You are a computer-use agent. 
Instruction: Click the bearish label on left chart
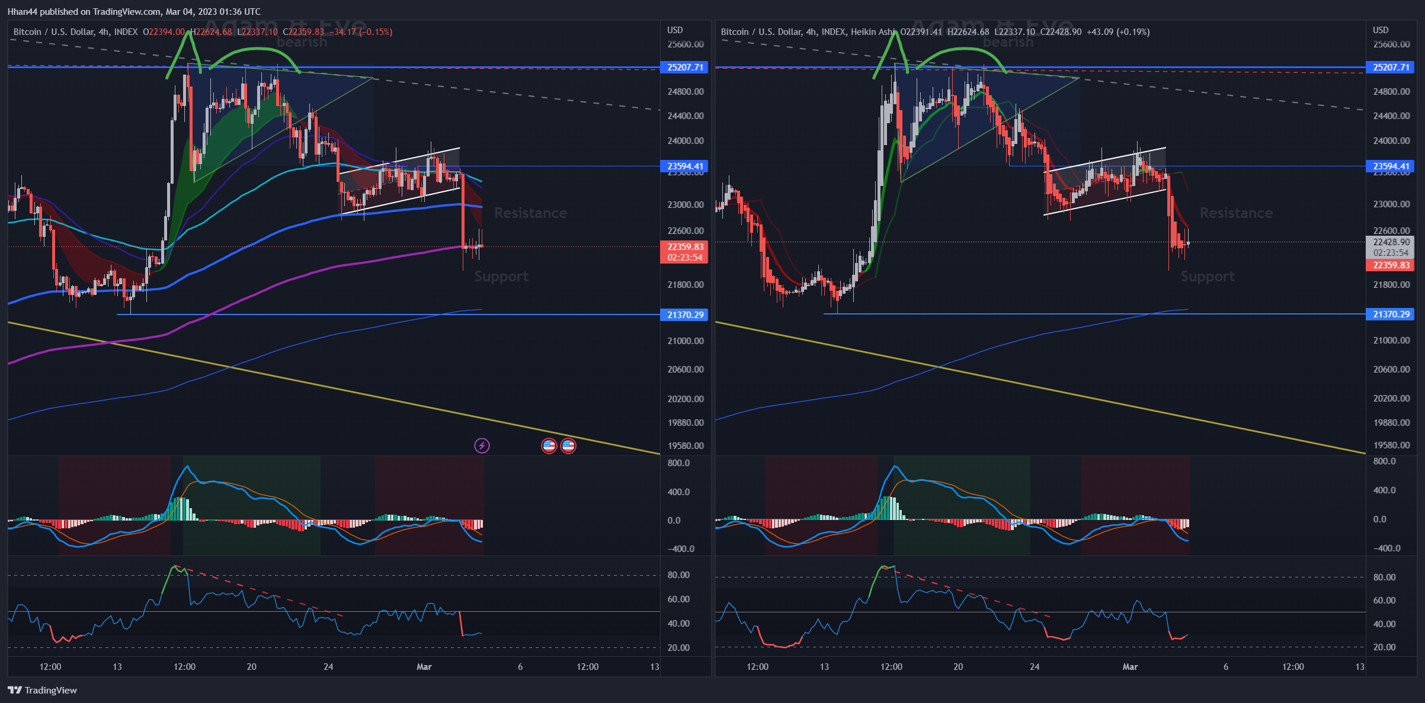coord(302,42)
